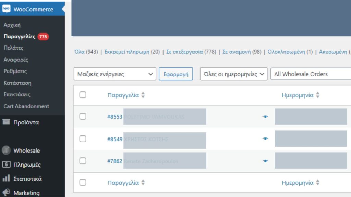Viewport: 351px width, 197px height.
Task: Select the Wholesale sidebar icon
Action: [5, 150]
